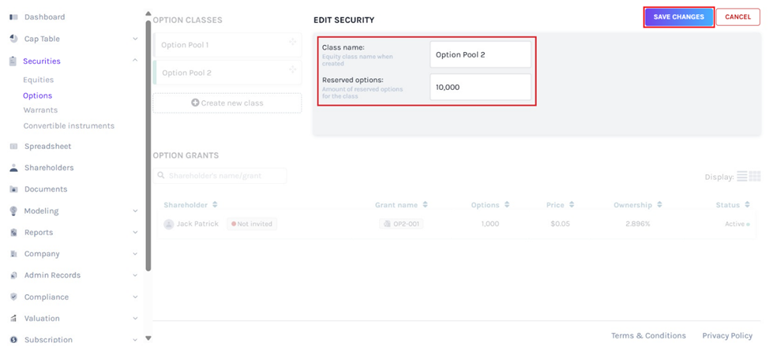Sort grants by the Shareholder column
769x347 pixels.
pos(213,206)
